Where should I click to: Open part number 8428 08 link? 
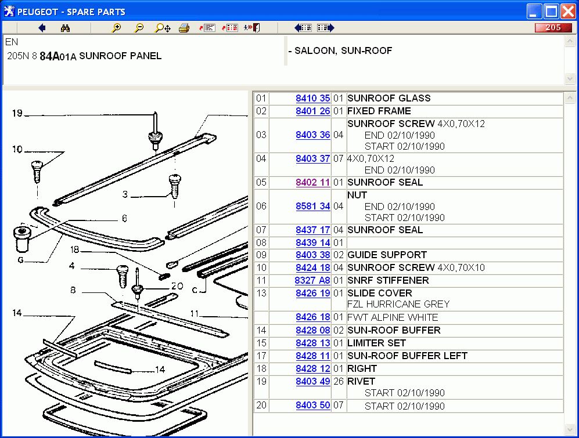tap(313, 330)
